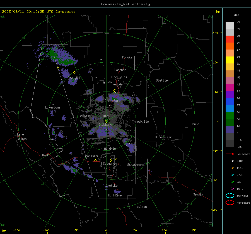Select the 39 dBZ purple color swatch
Screen dimensions: 251x234
(230, 95)
